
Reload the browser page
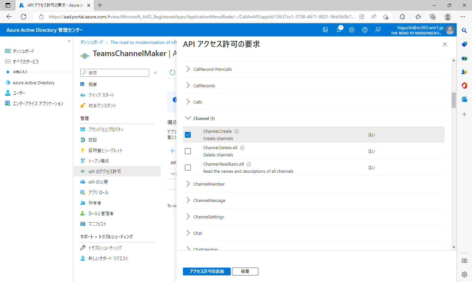coord(24,17)
